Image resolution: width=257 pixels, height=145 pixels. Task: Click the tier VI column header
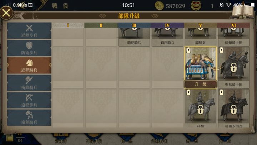[234, 25]
